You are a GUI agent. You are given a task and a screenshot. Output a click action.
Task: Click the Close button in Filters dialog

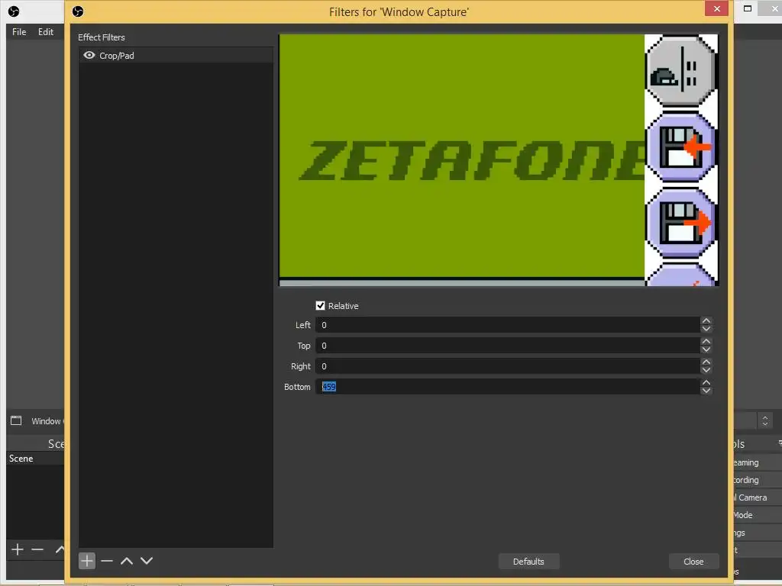click(x=693, y=562)
